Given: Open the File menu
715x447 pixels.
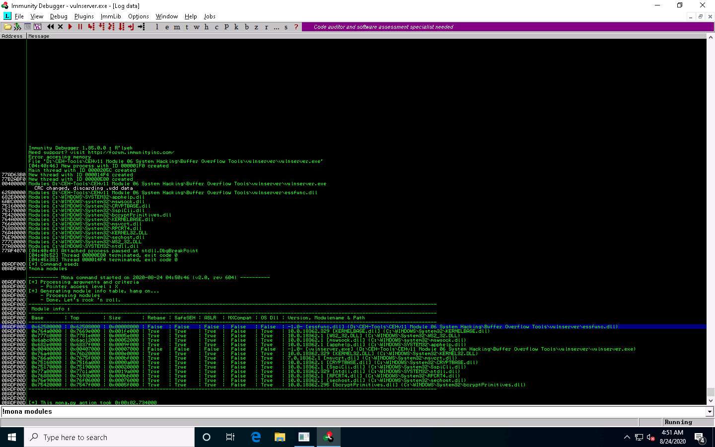Looking at the screenshot, I should pyautogui.click(x=19, y=16).
